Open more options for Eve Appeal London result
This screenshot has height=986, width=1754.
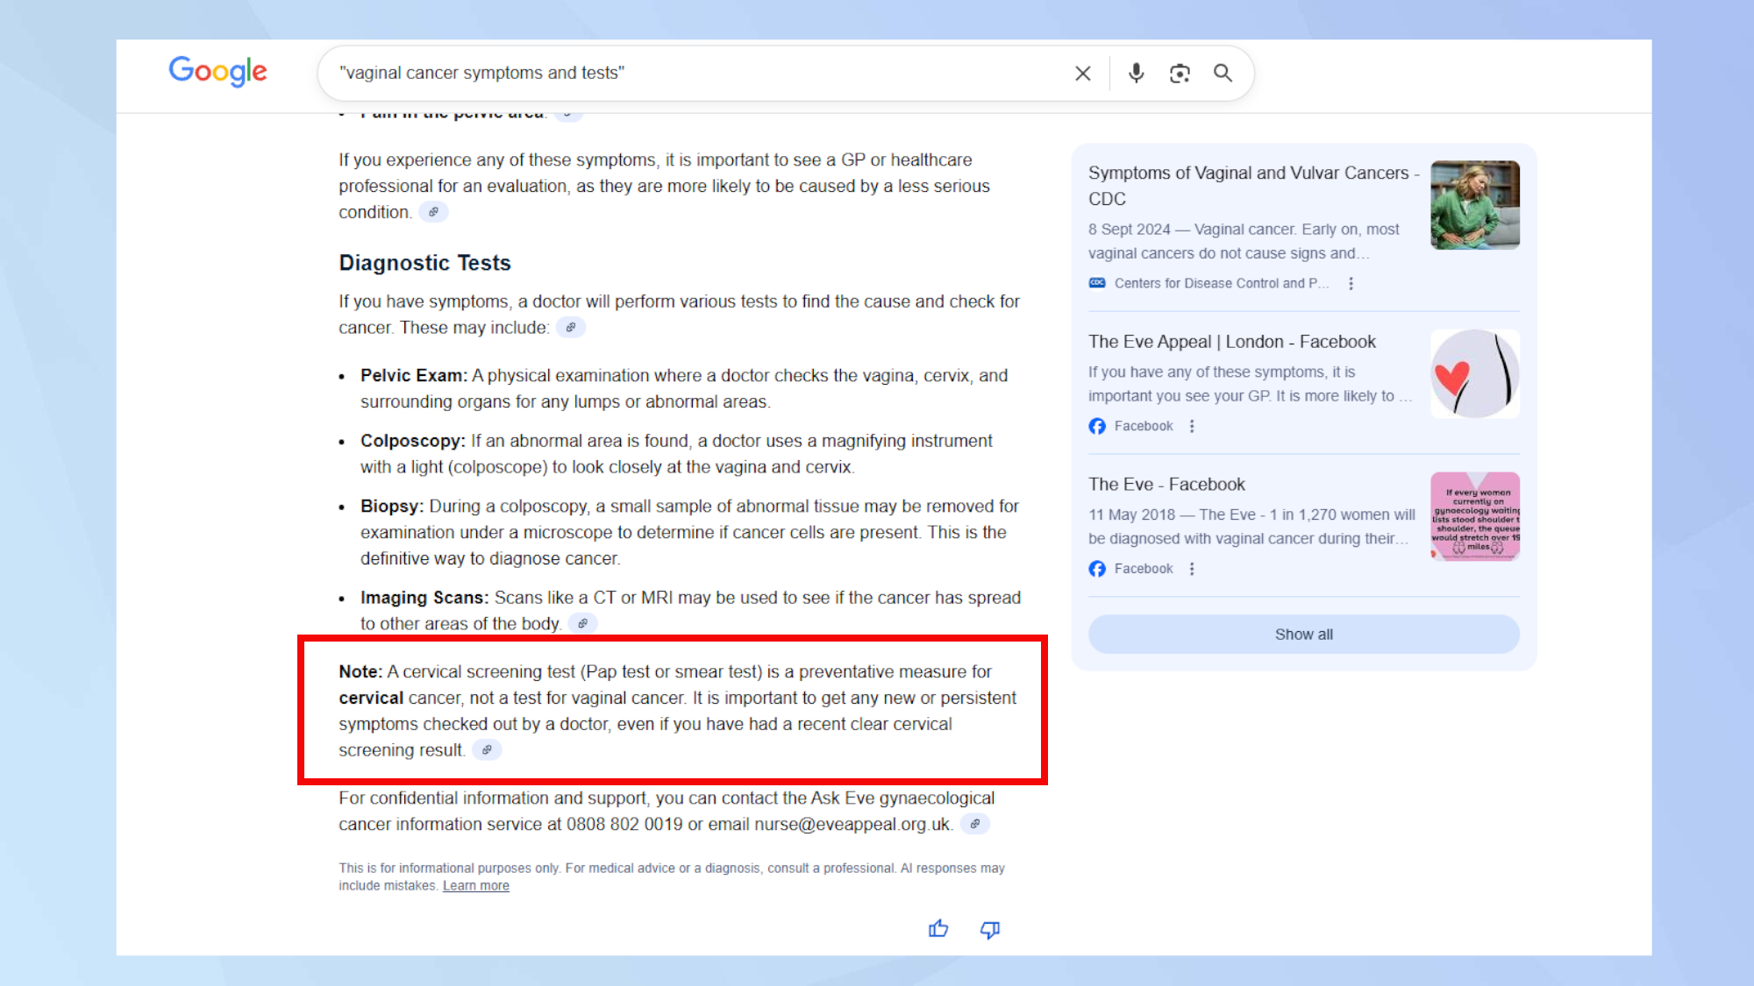pos(1191,426)
